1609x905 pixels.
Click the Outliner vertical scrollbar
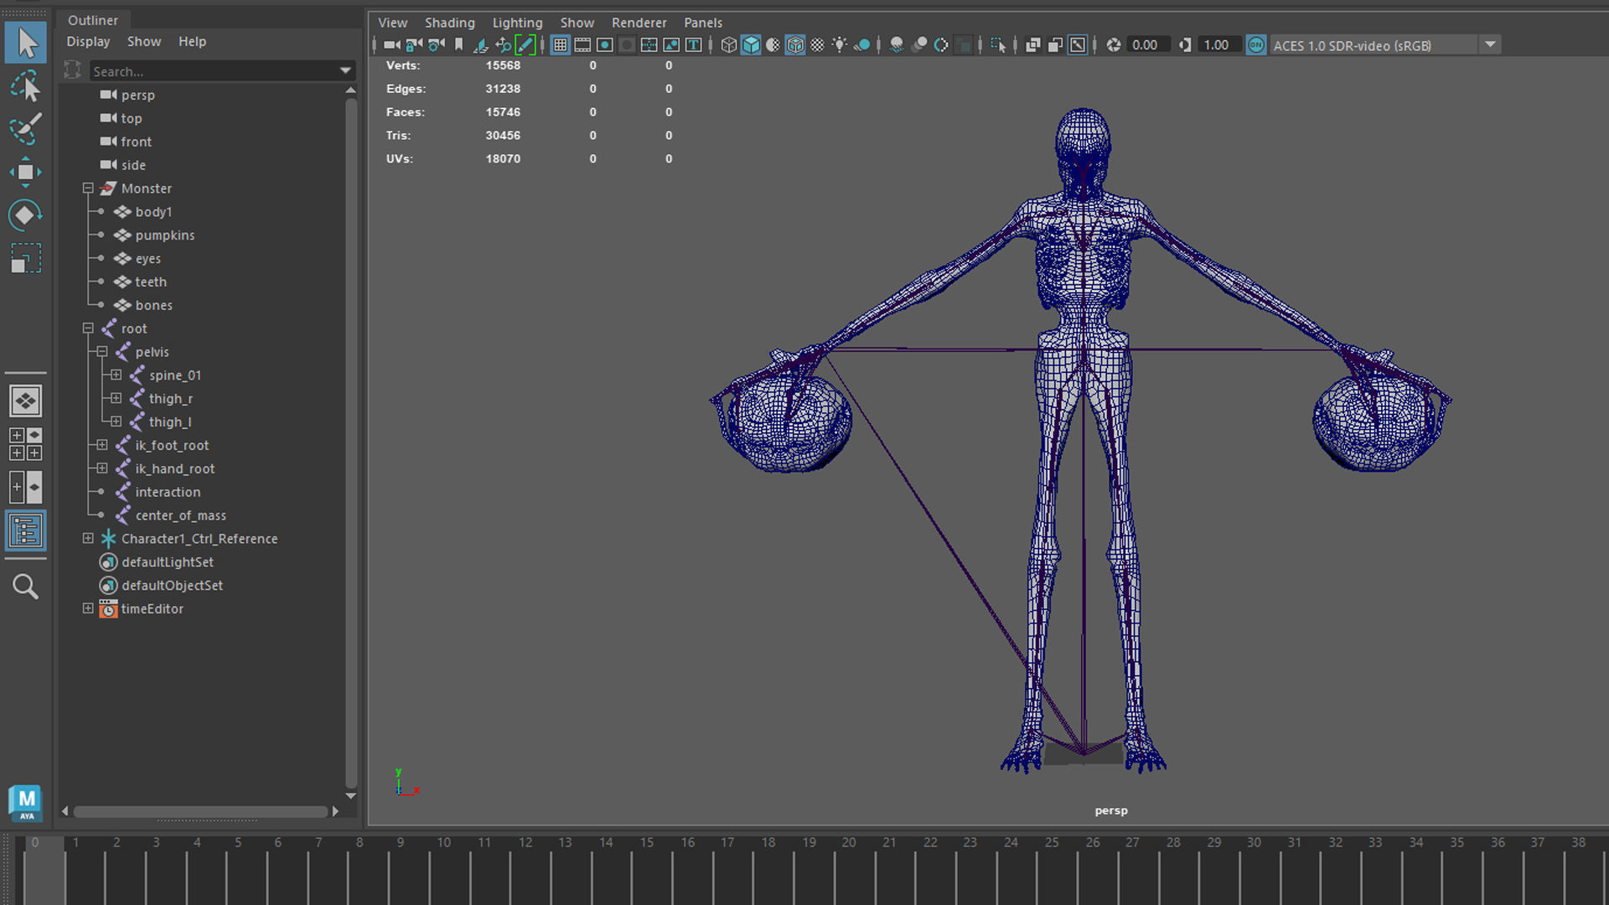pyautogui.click(x=351, y=442)
